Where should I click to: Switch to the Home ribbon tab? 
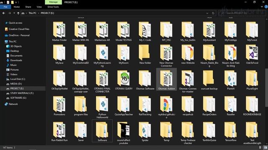click(17, 7)
